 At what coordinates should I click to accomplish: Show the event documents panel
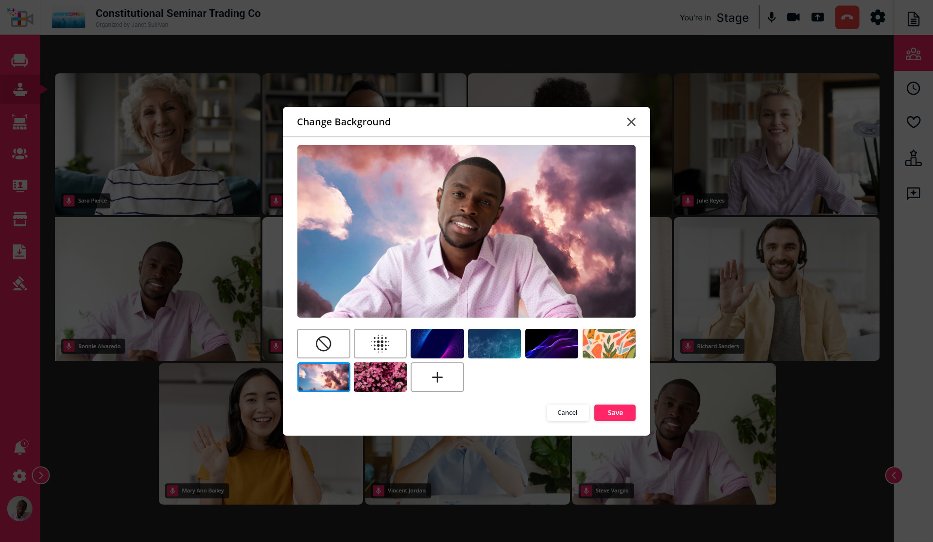coord(914,18)
